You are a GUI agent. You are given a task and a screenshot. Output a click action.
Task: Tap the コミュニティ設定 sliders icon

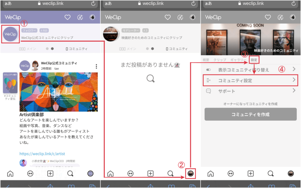(x=208, y=80)
